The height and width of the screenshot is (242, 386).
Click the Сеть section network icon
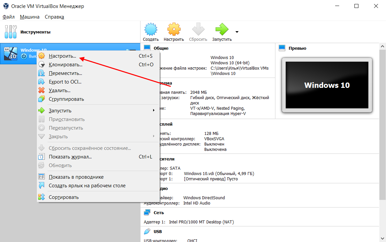coord(147,213)
